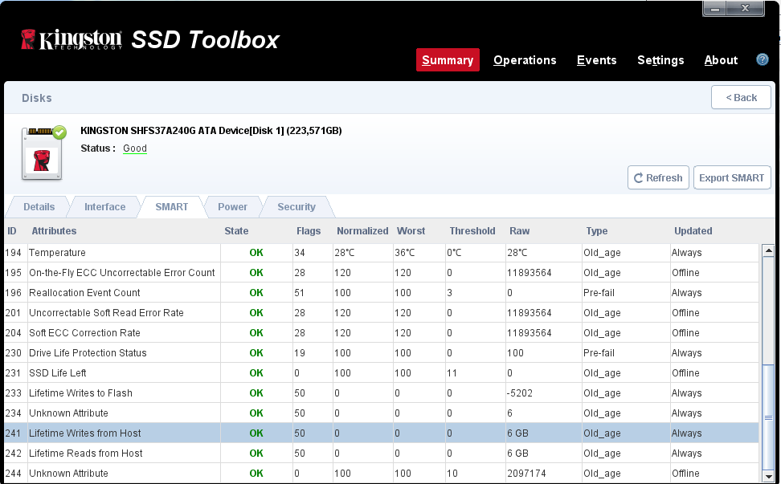Select the SSD Life Left row
This screenshot has height=484, width=781.
tap(58, 373)
